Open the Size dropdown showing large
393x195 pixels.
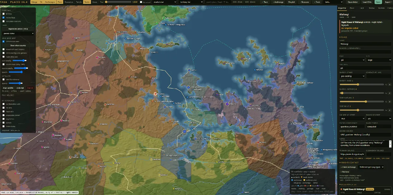tap(379, 60)
